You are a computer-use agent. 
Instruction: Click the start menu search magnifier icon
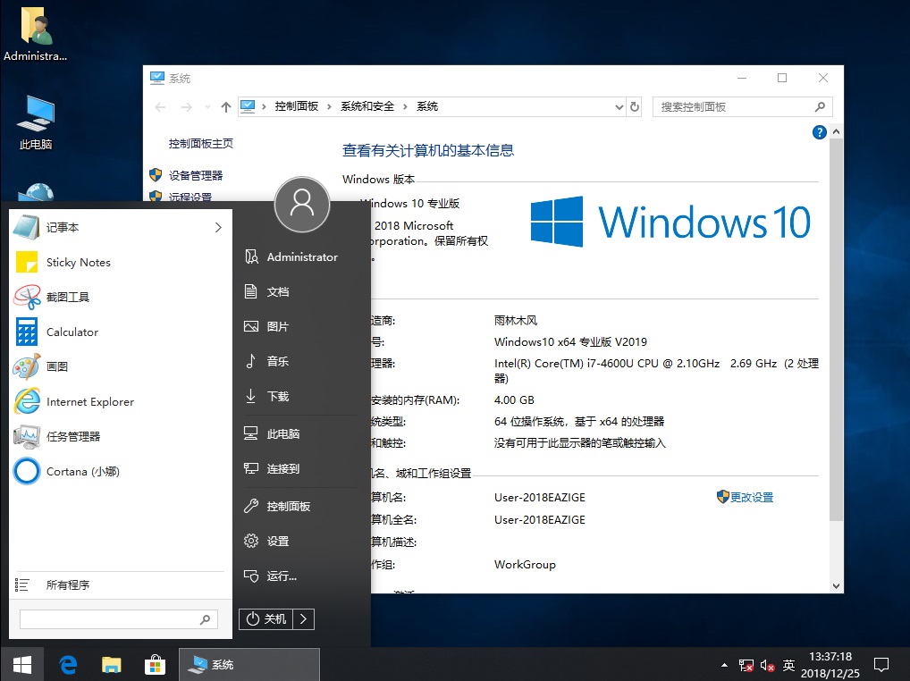pos(205,619)
